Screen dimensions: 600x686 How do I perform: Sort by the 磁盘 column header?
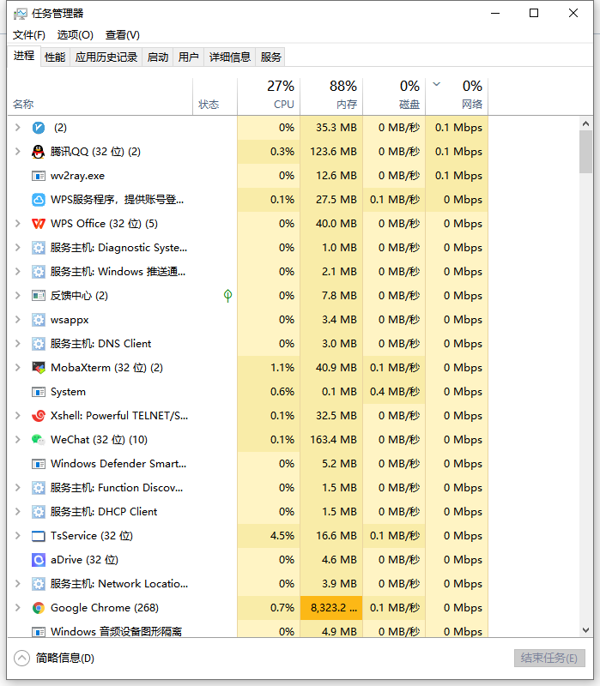394,96
